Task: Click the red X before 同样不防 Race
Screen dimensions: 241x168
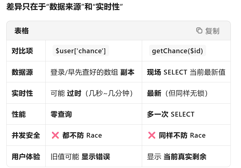Action: pyautogui.click(x=152, y=135)
